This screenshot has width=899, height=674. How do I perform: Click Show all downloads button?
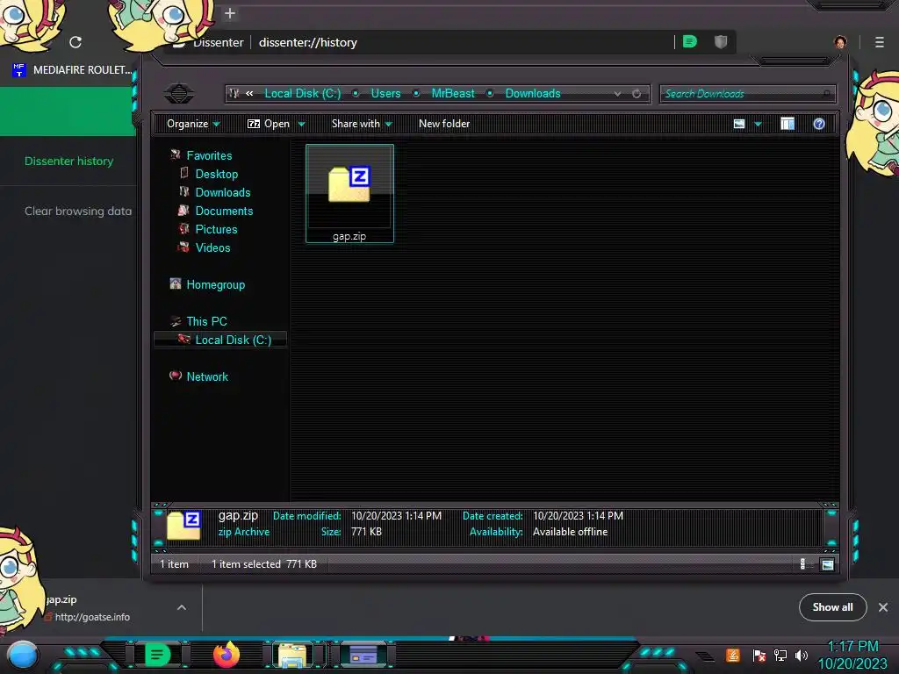(832, 607)
